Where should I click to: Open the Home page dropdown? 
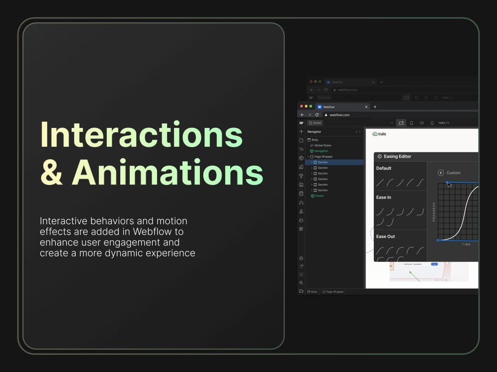point(315,123)
